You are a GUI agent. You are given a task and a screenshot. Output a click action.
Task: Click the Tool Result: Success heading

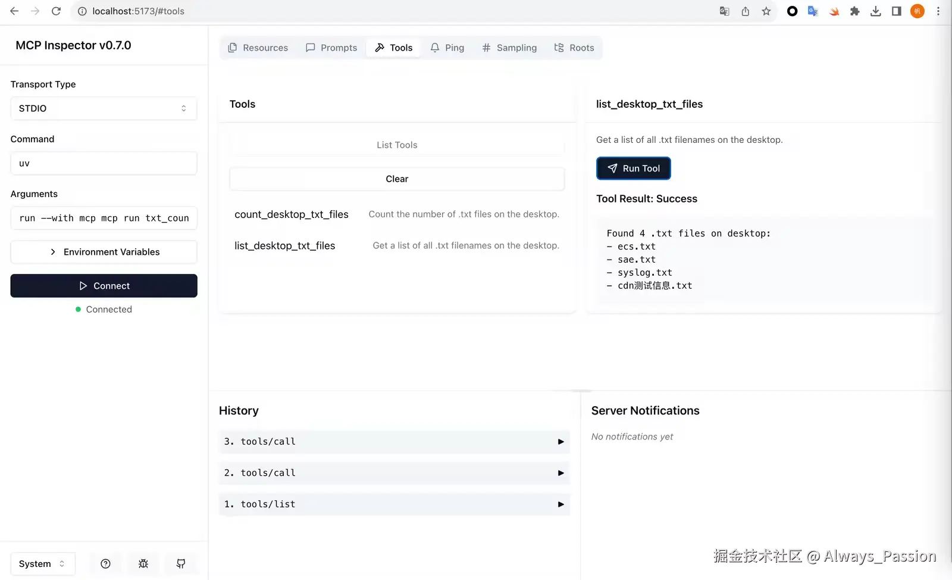point(647,199)
